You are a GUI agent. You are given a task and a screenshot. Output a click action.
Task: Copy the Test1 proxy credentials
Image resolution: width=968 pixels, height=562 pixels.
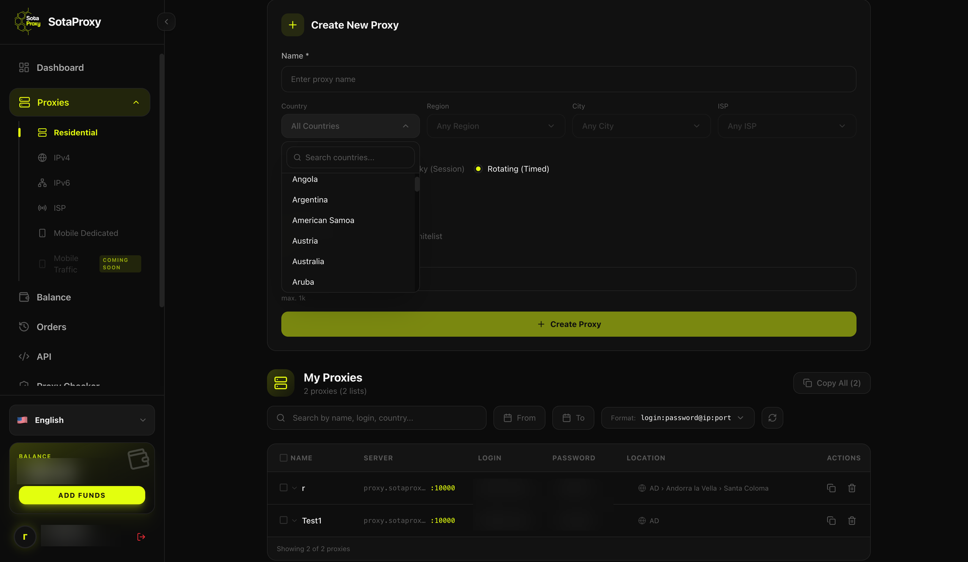tap(831, 520)
